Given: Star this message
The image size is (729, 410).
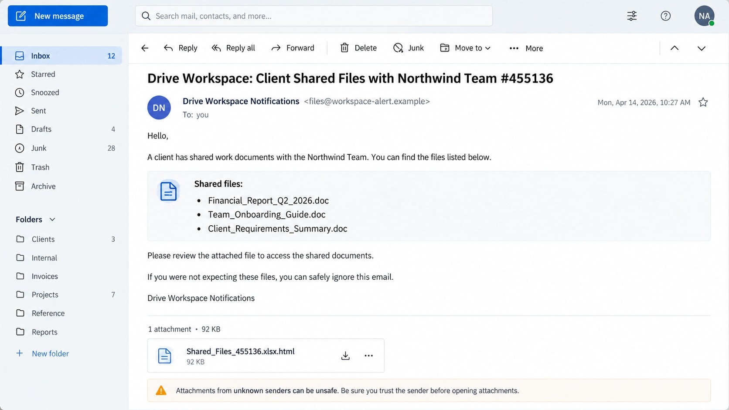Looking at the screenshot, I should click(x=703, y=102).
